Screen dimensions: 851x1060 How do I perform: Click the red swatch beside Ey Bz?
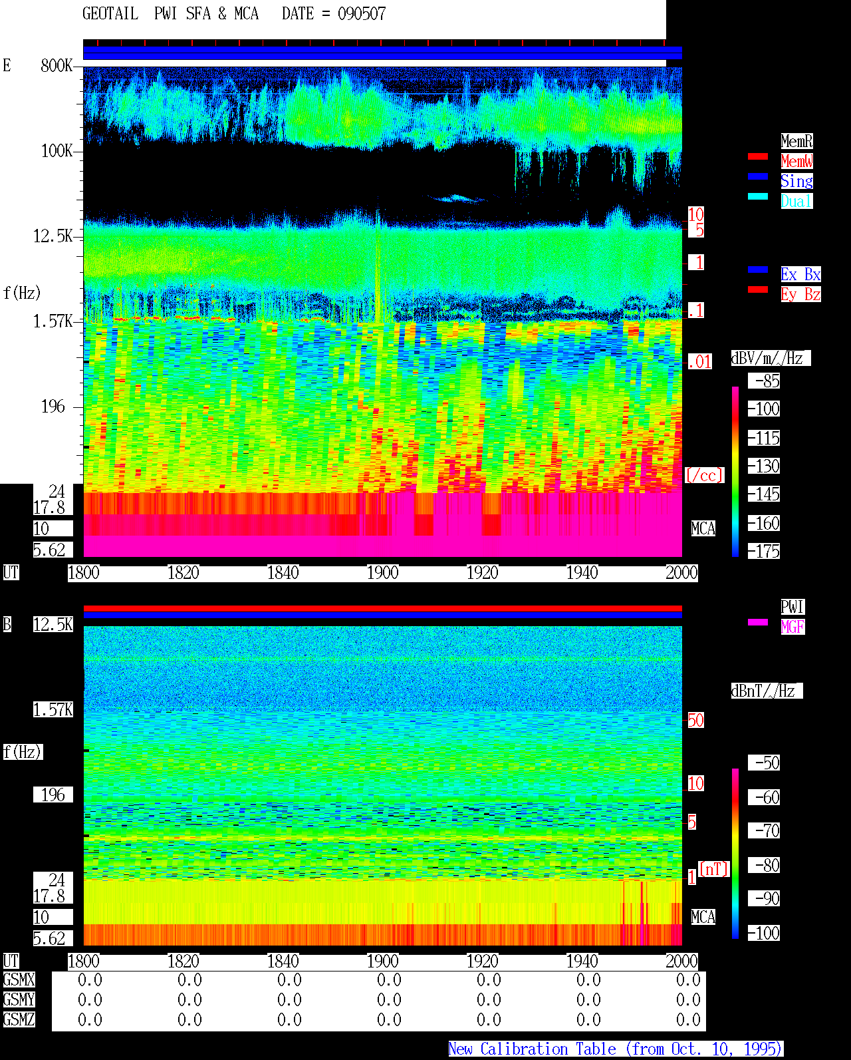[x=758, y=289]
